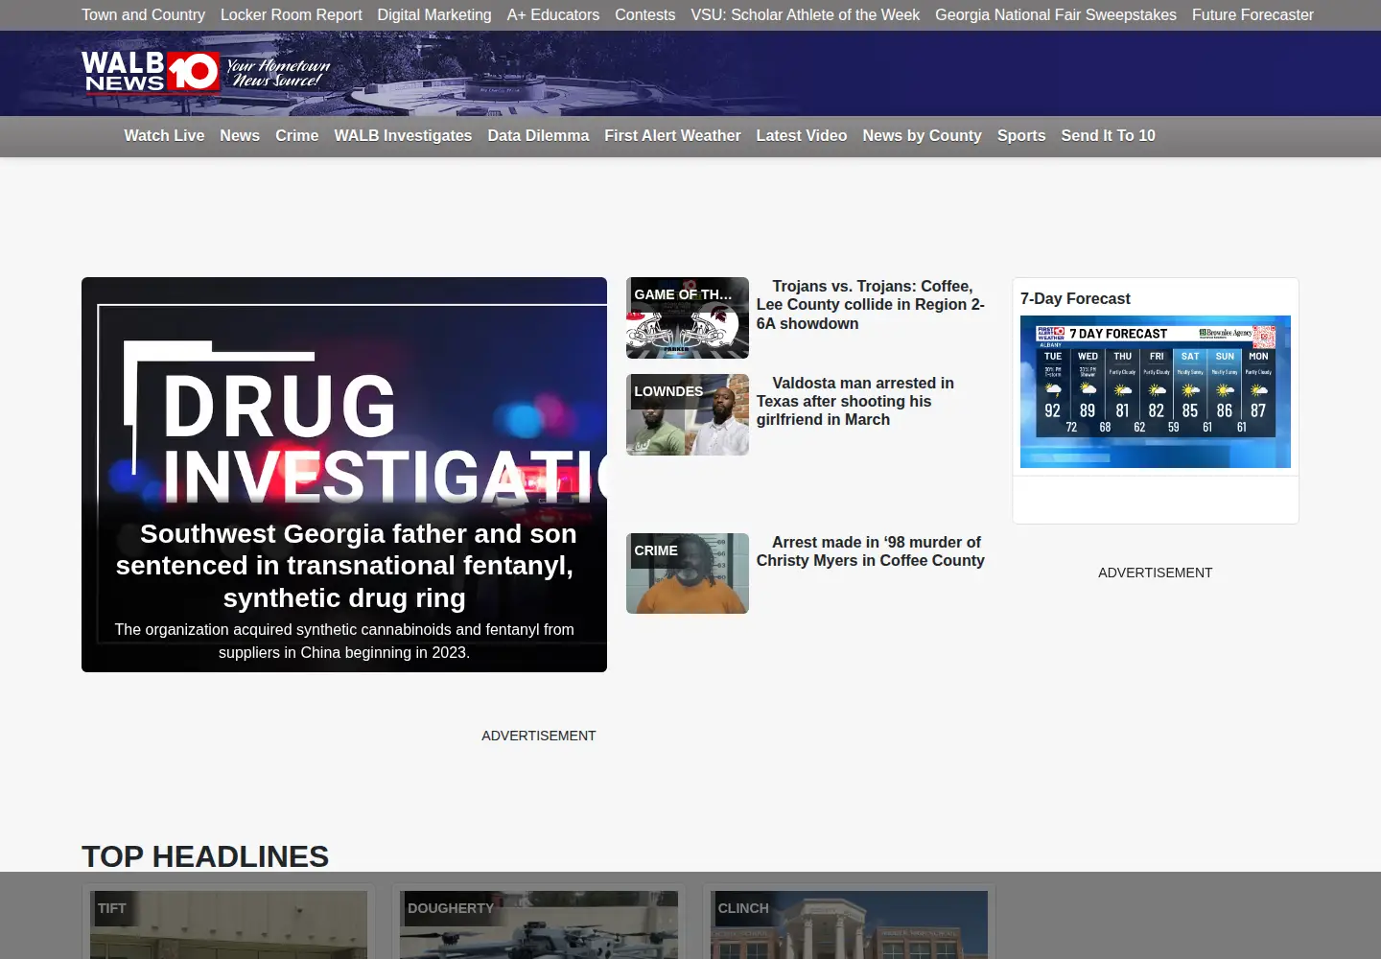Open 7-Day Forecast heading link

1075,299
